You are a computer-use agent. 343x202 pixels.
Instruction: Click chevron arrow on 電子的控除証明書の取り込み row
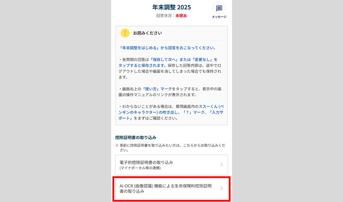(x=222, y=165)
